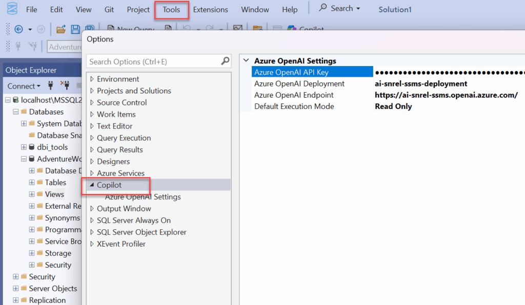Open the Git menu

pyautogui.click(x=109, y=9)
